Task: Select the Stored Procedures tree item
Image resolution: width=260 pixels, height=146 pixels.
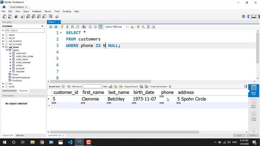Action: pyautogui.click(x=21, y=77)
